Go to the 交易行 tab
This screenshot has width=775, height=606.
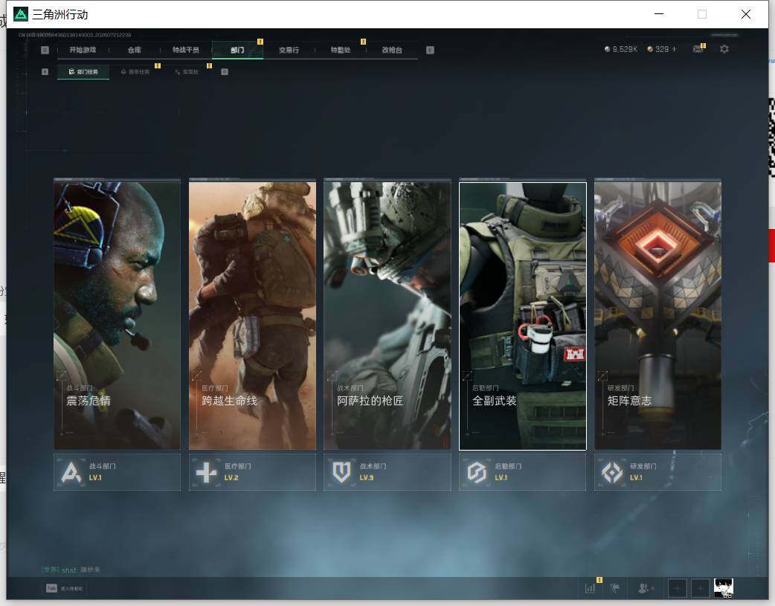289,50
